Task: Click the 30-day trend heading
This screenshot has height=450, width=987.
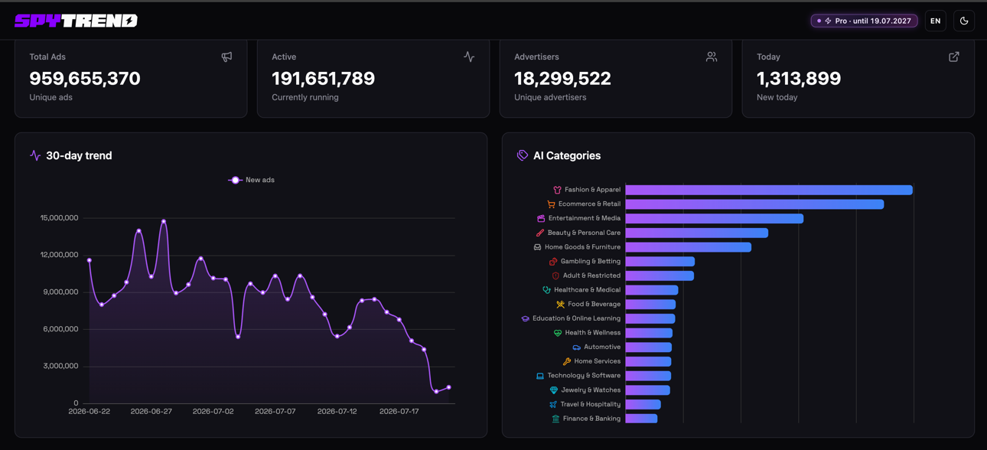Action: [x=79, y=155]
